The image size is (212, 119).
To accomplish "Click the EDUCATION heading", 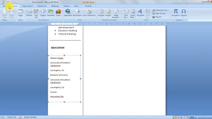I will coord(58,48).
